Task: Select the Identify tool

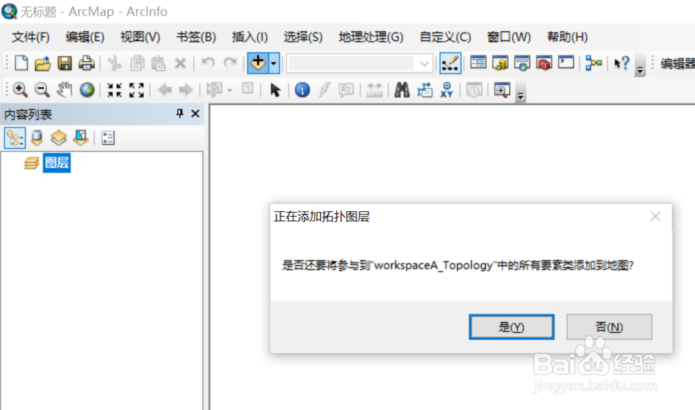Action: point(302,90)
